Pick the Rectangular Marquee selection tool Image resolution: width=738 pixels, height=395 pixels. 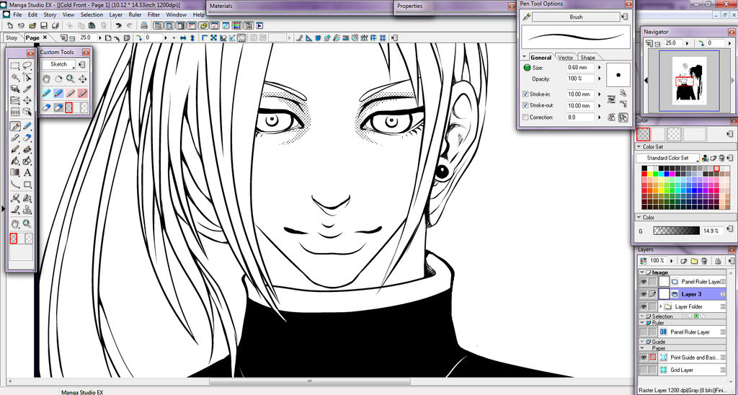click(14, 66)
